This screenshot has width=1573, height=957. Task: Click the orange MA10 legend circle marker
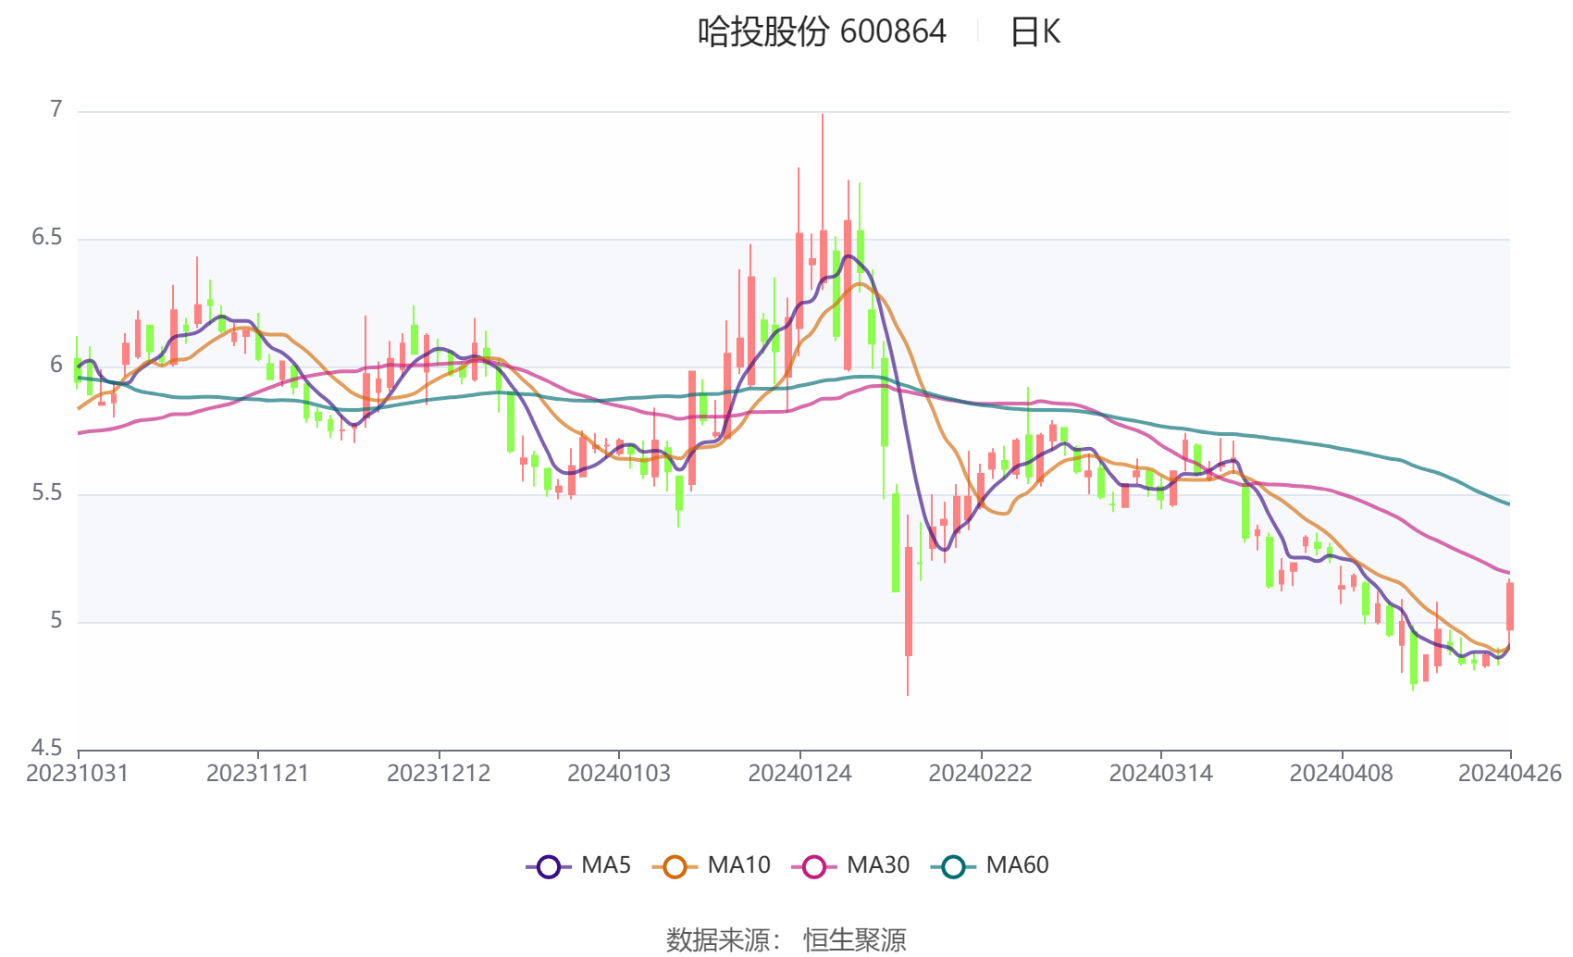pyautogui.click(x=675, y=867)
